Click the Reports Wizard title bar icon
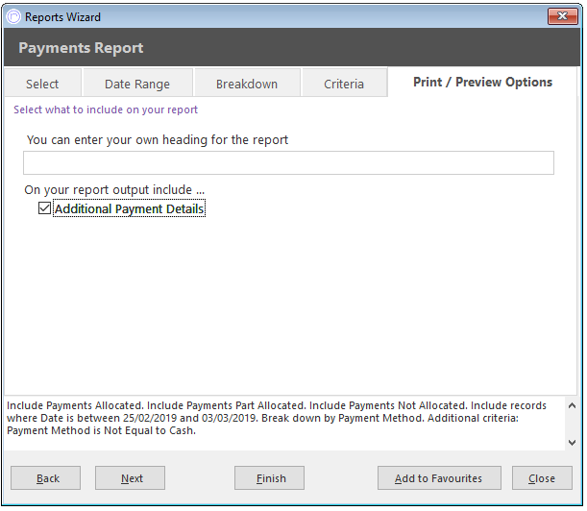This screenshot has width=587, height=511. click(13, 17)
